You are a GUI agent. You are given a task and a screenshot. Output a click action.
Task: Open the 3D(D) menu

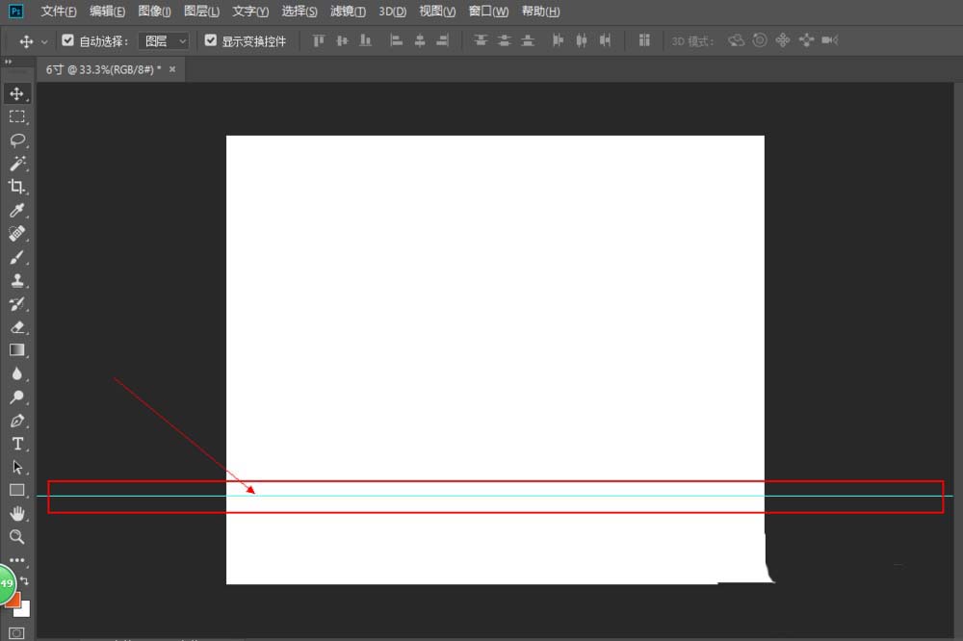(x=393, y=11)
